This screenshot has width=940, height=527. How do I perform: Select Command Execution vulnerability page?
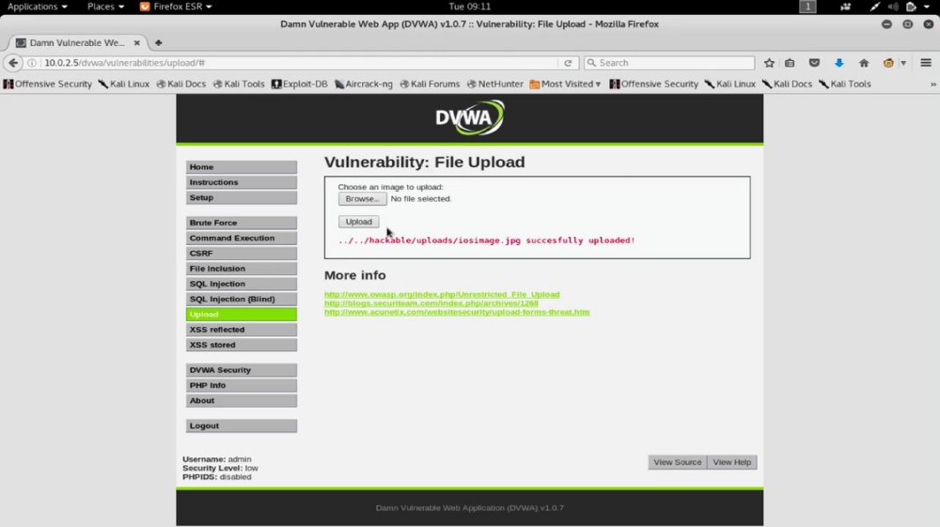click(241, 238)
